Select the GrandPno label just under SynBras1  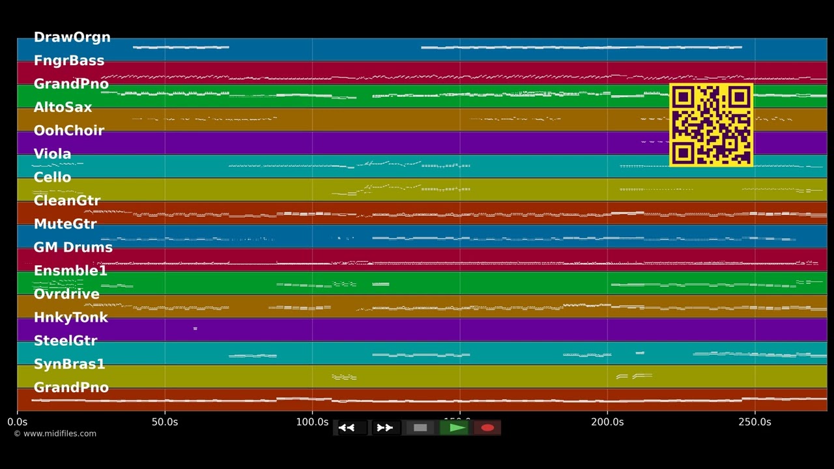click(x=71, y=388)
